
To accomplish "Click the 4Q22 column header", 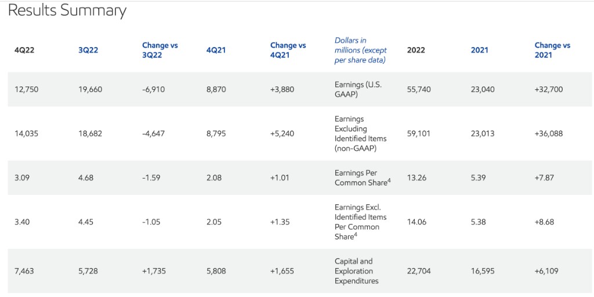I will (x=24, y=50).
